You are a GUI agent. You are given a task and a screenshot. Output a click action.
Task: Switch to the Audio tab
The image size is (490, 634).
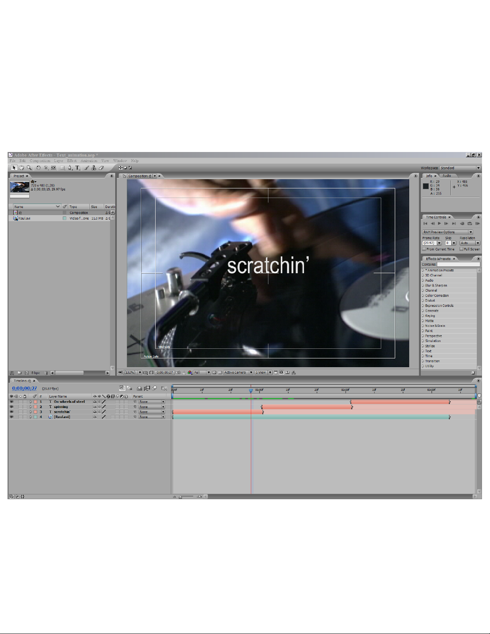tap(446, 176)
